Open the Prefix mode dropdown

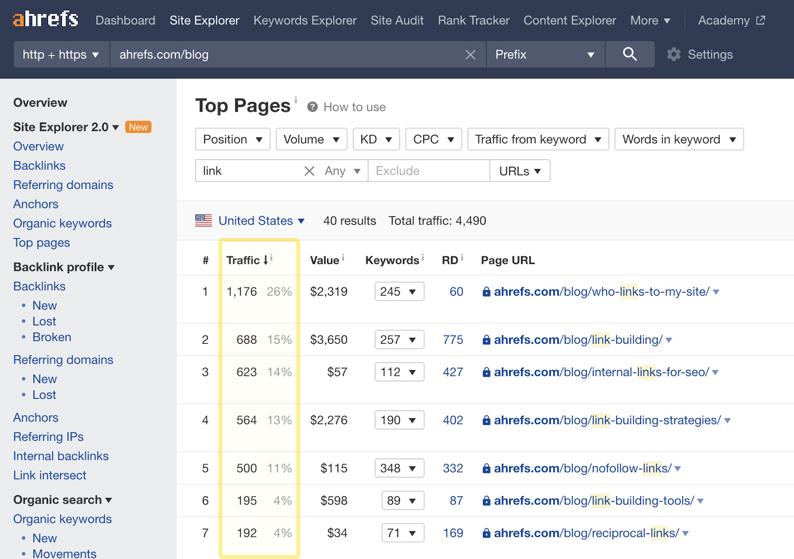pyautogui.click(x=544, y=55)
